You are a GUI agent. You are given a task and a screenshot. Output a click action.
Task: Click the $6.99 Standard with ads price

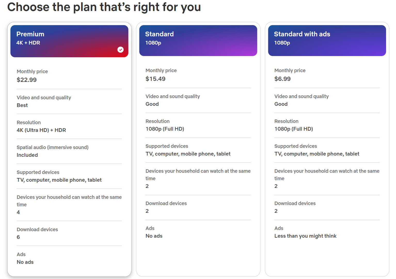(282, 79)
